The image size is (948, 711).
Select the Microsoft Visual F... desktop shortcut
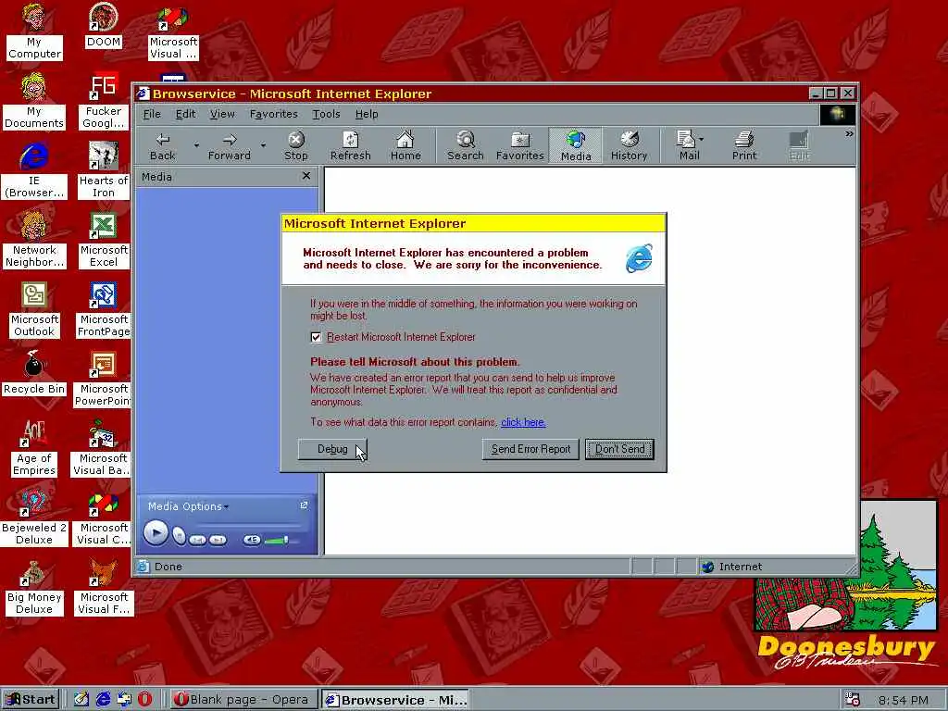[104, 588]
